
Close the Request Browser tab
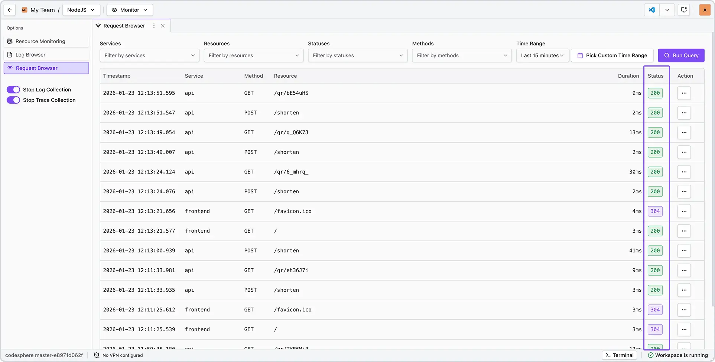163,26
